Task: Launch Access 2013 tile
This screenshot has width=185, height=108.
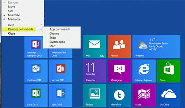Action: 61,71
